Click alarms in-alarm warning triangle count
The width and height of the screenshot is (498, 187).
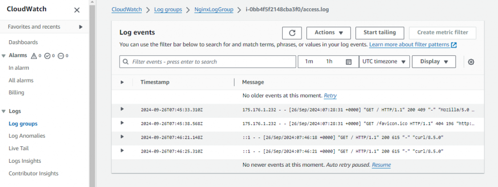point(36,56)
